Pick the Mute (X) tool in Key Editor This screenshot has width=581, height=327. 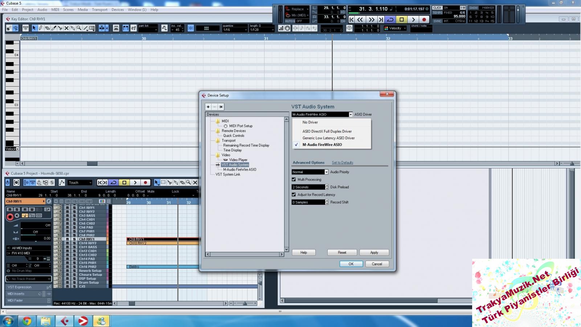click(x=66, y=28)
